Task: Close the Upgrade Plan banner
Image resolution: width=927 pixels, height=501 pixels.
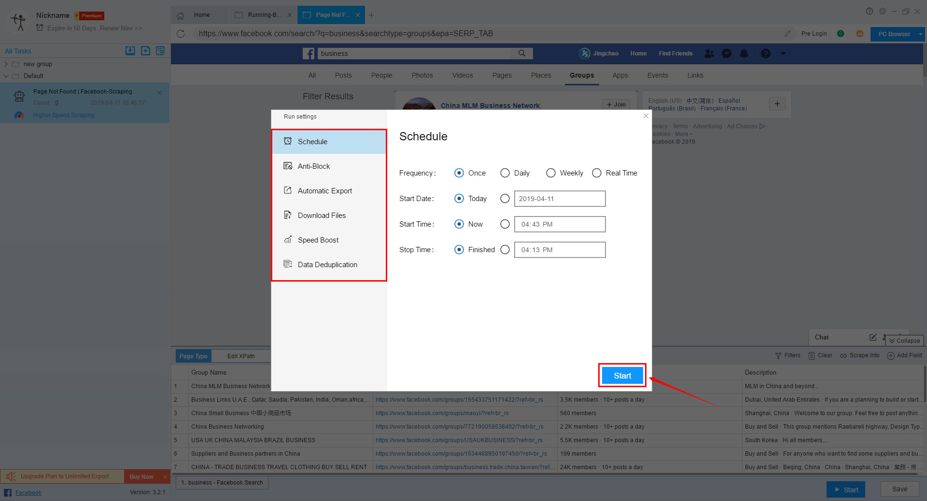Action: point(165,477)
